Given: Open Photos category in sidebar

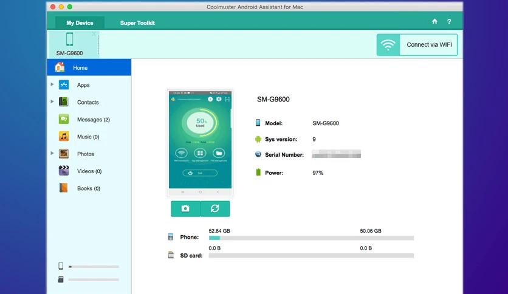Looking at the screenshot, I should (x=89, y=154).
